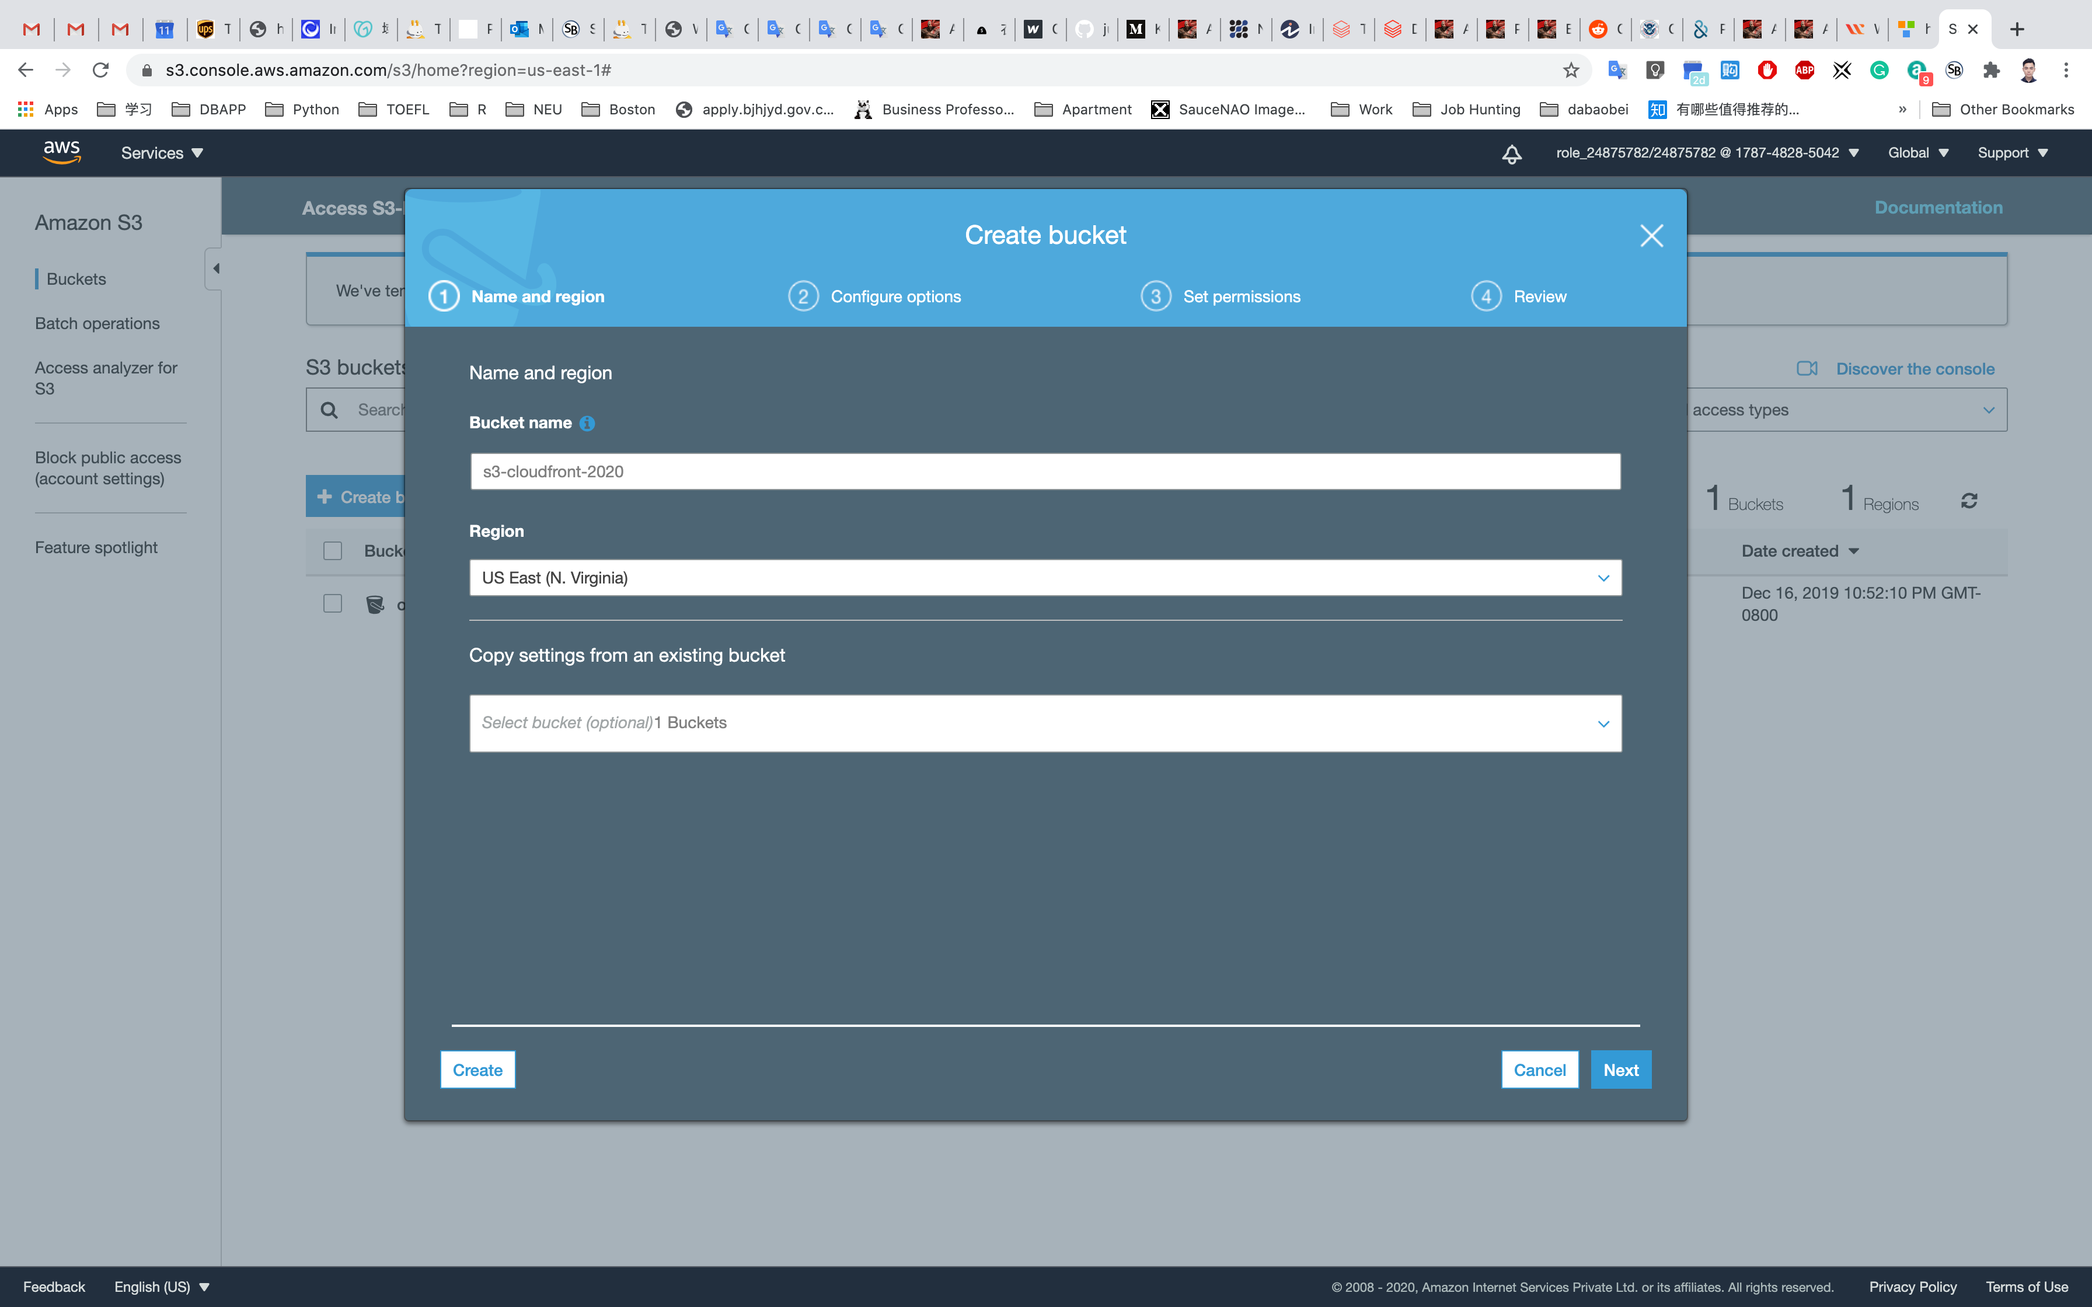Close the Create bucket dialog

pos(1651,235)
